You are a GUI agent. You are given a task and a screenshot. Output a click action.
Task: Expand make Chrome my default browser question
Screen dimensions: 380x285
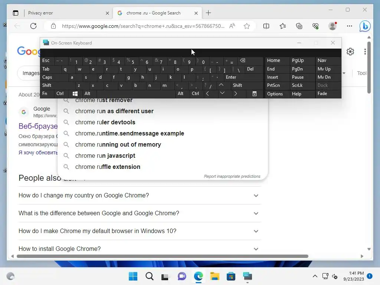tap(140, 231)
